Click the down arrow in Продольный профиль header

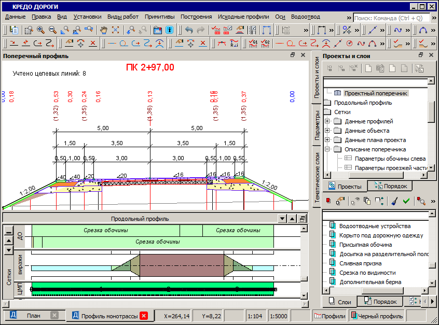(x=282, y=219)
